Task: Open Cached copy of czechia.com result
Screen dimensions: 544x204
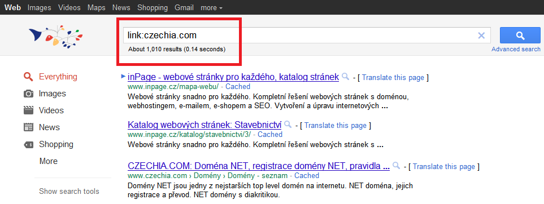Action: click(307, 176)
